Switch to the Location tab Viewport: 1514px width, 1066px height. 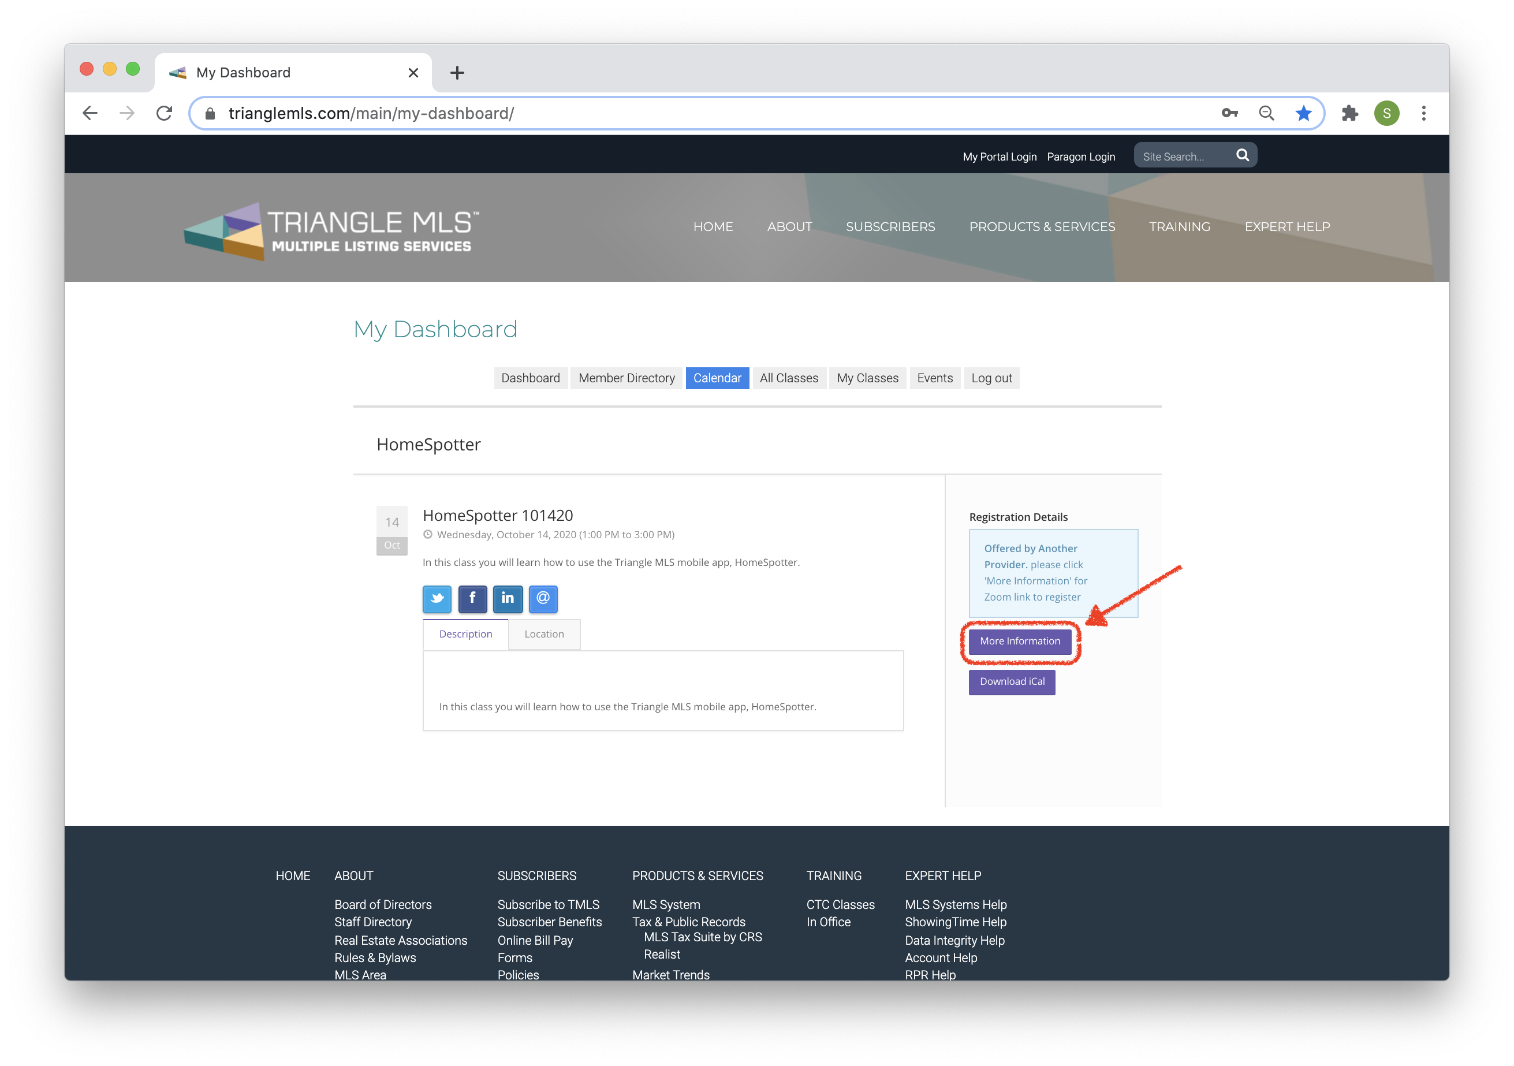pos(544,634)
